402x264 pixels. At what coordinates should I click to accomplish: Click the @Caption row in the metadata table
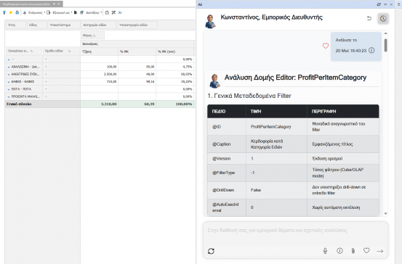(293, 144)
